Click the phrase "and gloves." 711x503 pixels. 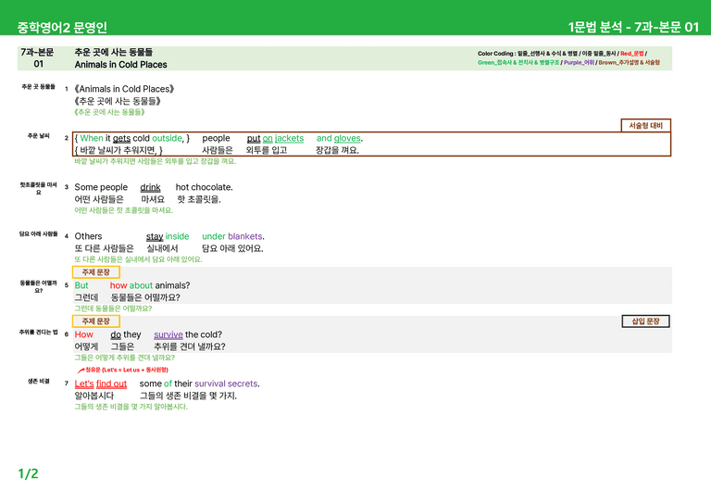[x=340, y=138]
